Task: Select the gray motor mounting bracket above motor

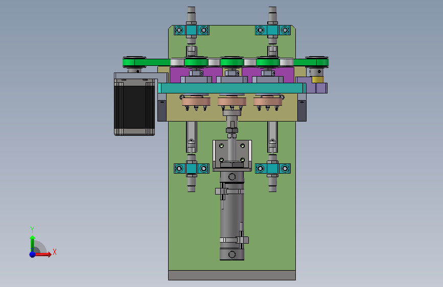Action: (x=141, y=76)
